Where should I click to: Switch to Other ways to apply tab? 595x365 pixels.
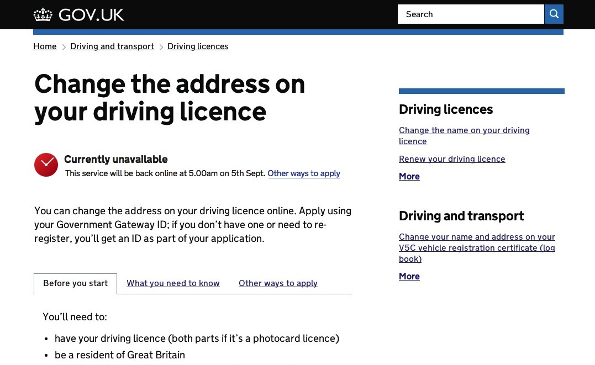(x=278, y=283)
